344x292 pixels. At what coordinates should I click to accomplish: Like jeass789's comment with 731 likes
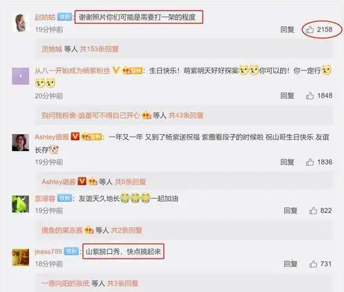click(x=313, y=264)
